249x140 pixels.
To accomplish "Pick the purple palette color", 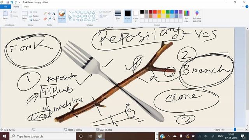I will (x=181, y=12).
